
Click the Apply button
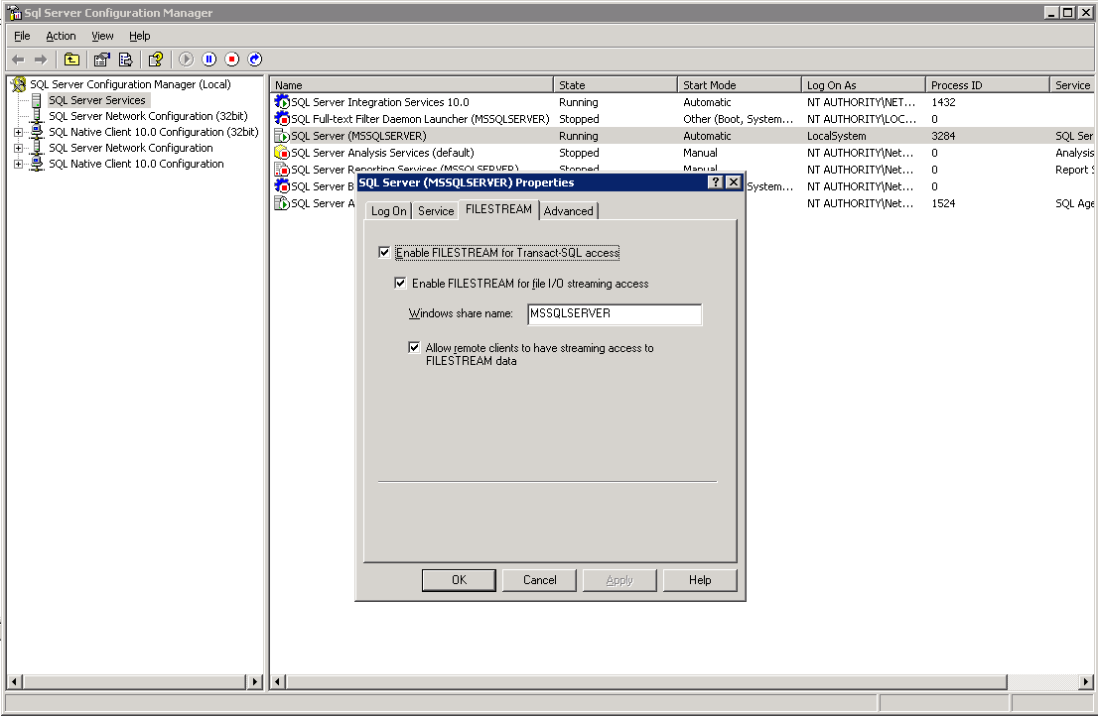619,580
